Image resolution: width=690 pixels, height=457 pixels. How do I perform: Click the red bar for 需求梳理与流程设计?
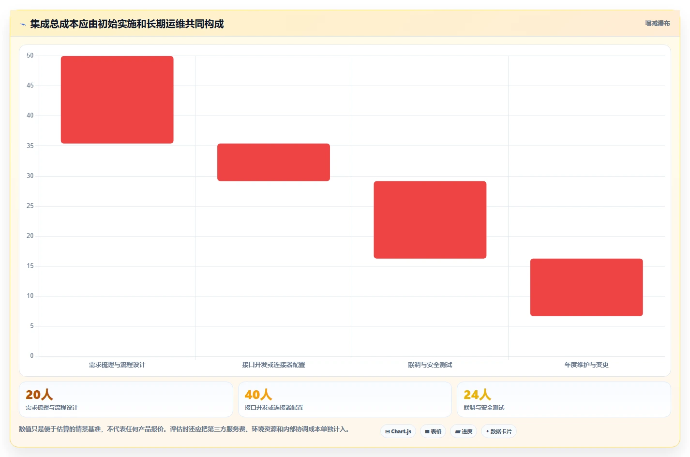[117, 100]
